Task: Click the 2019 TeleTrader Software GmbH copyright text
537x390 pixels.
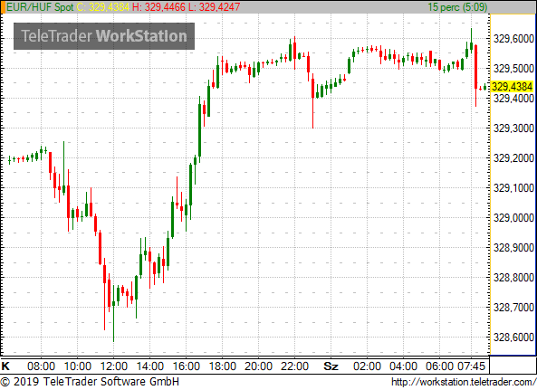Action: point(90,382)
